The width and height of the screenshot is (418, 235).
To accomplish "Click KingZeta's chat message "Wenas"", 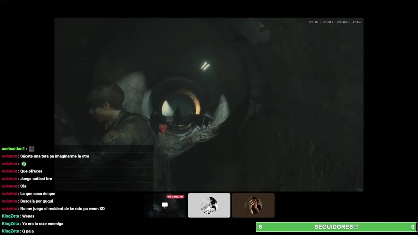I will tap(28, 216).
